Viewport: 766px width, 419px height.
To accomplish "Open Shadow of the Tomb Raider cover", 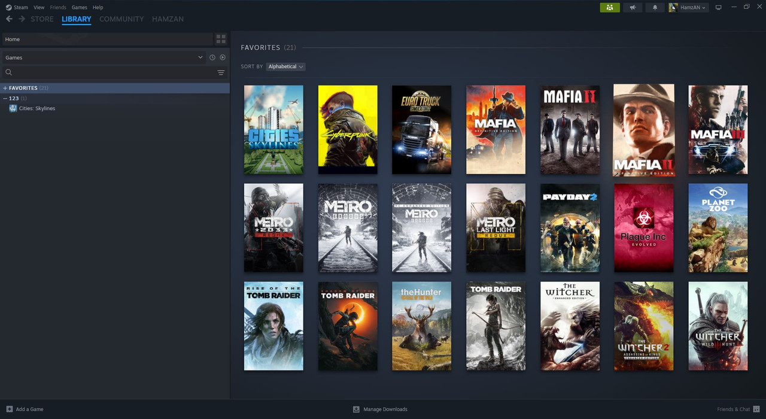I will [348, 326].
